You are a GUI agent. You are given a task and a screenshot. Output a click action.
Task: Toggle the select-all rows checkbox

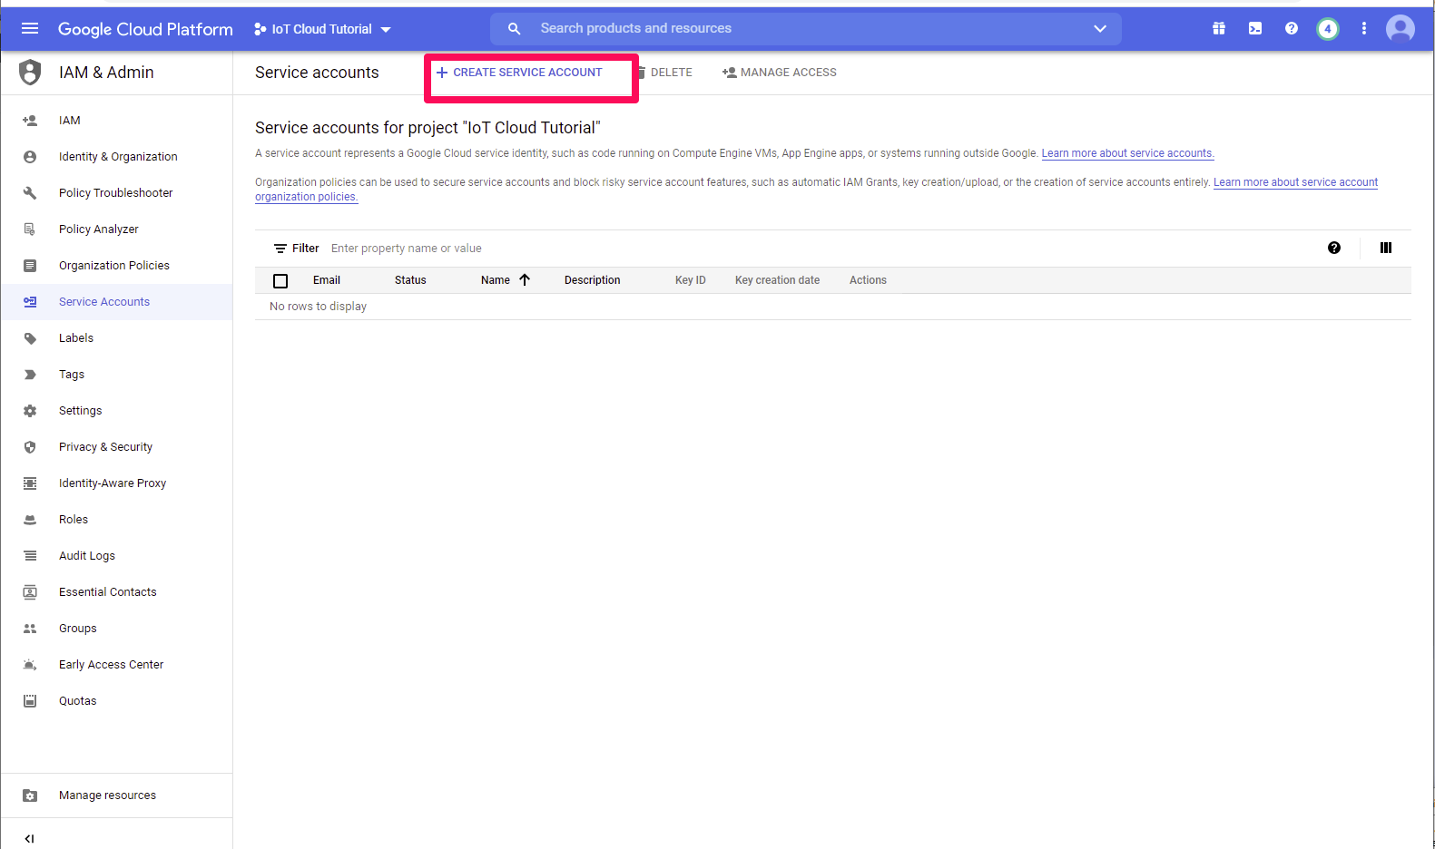click(x=280, y=281)
